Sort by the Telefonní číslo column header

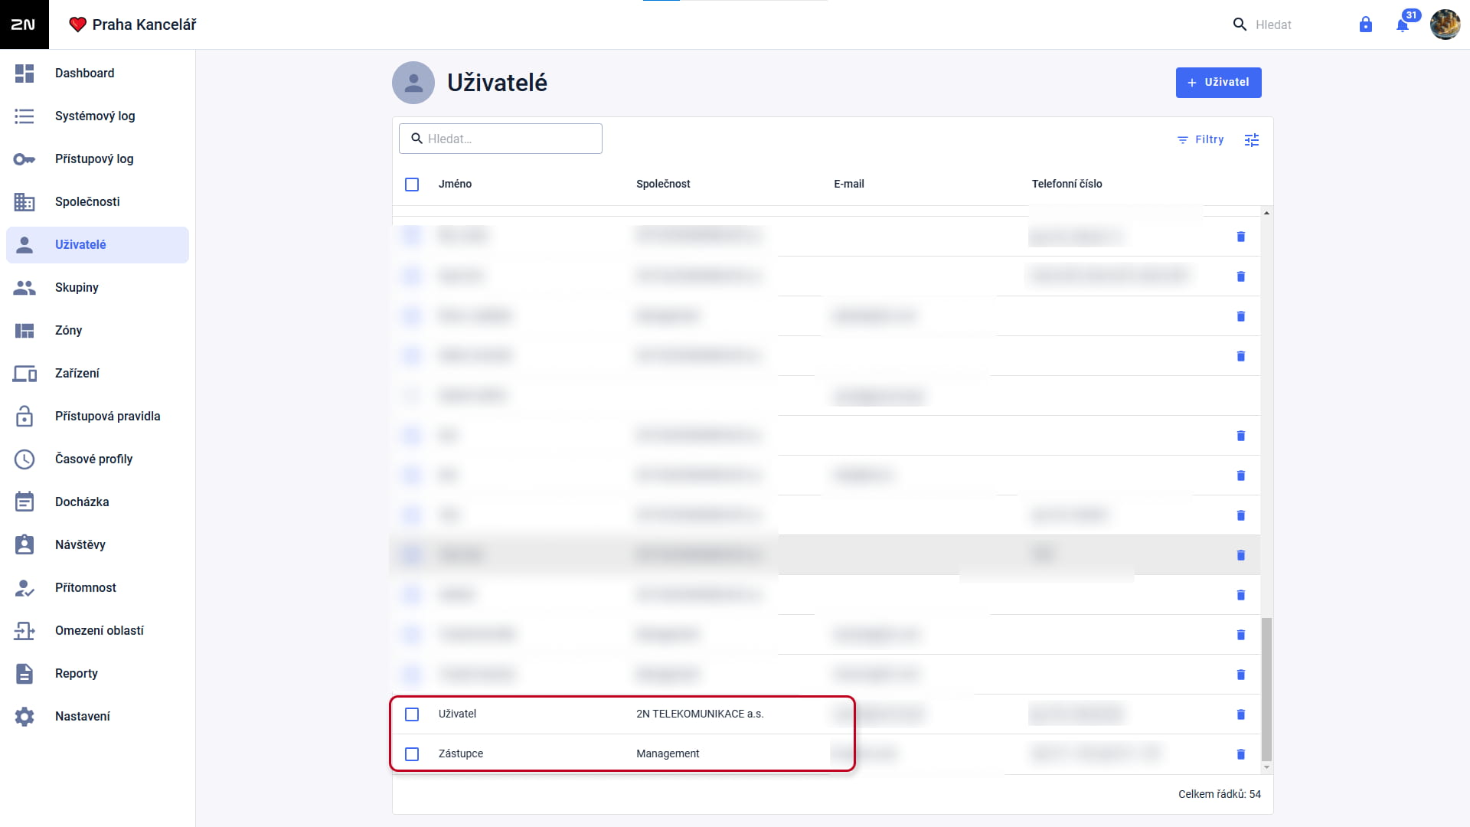coord(1067,185)
